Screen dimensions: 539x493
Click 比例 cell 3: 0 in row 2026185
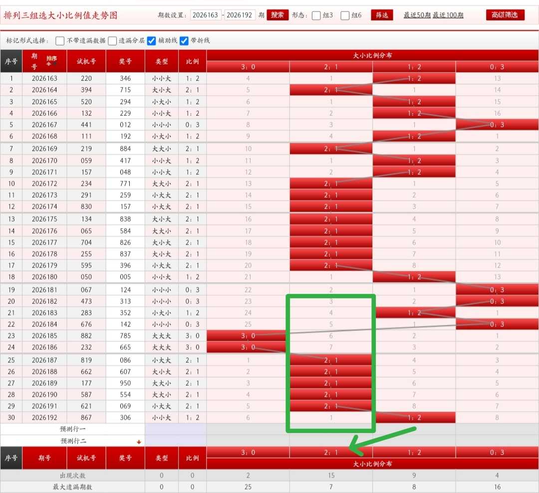(193, 335)
